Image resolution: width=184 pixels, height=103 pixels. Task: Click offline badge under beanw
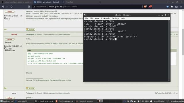10,98
